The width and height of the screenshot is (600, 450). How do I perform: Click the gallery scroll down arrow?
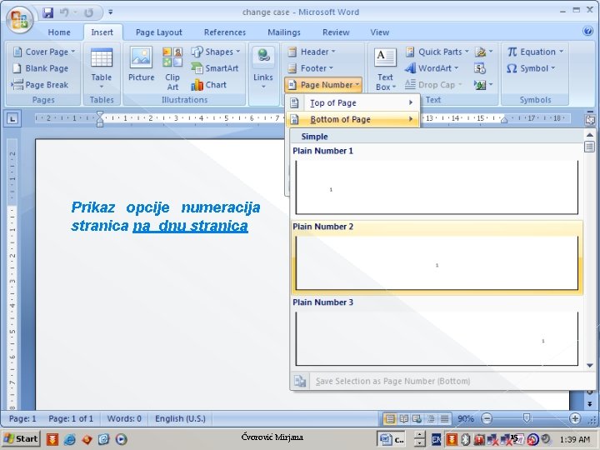click(x=590, y=366)
